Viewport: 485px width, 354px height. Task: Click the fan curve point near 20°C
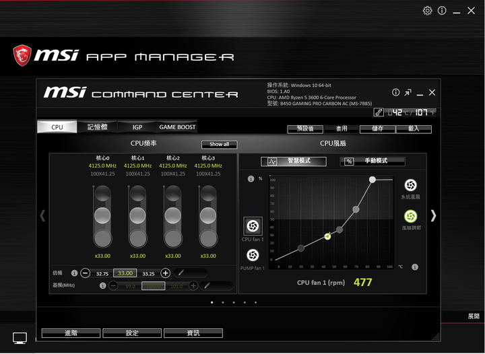[x=301, y=248]
